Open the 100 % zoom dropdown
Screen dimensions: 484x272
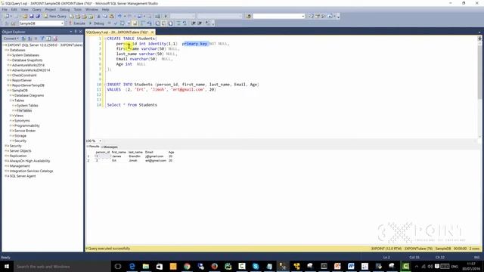pos(100,141)
